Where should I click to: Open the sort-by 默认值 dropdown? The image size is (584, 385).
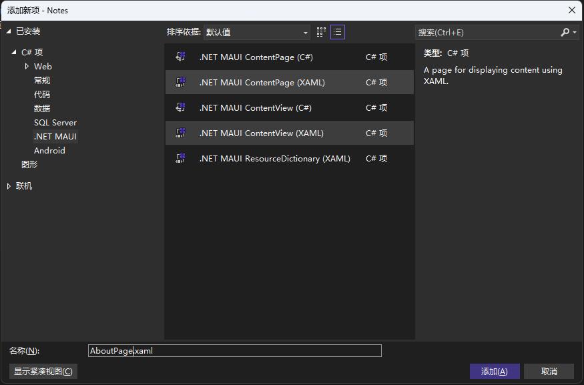coord(257,33)
